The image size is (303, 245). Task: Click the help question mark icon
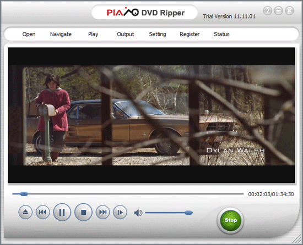[x=268, y=10]
